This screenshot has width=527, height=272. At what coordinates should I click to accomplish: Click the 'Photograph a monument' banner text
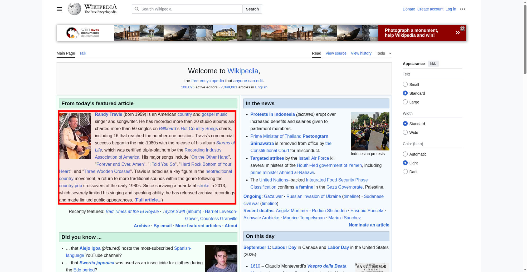(x=411, y=33)
